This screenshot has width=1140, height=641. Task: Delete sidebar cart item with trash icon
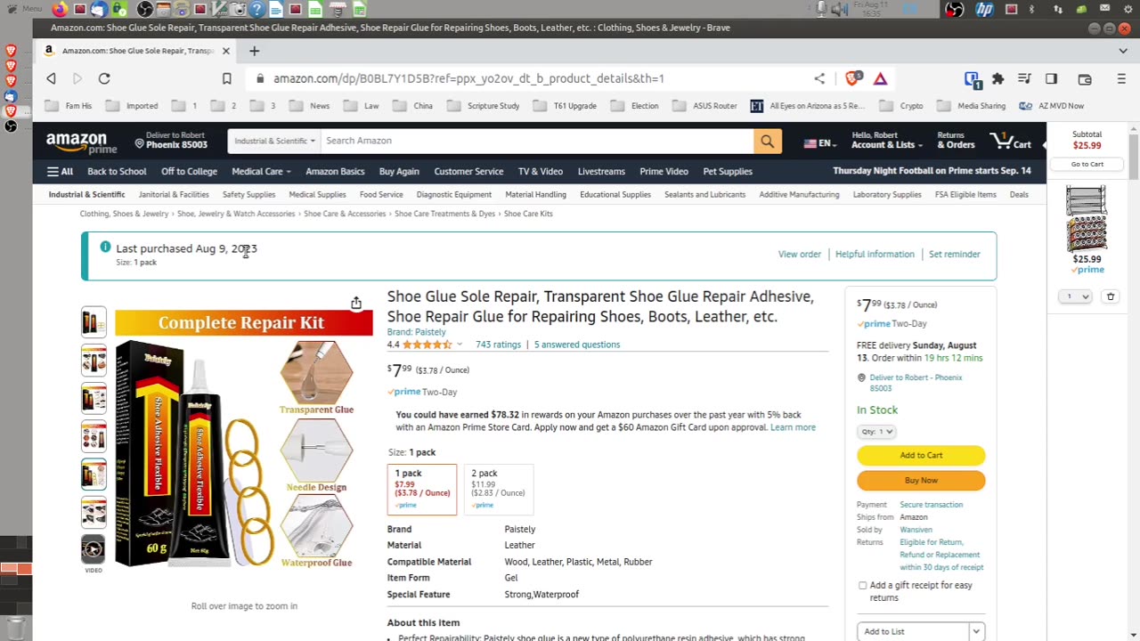coord(1111,296)
